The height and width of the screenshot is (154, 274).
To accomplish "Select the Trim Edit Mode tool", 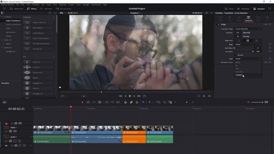I will [88, 102].
